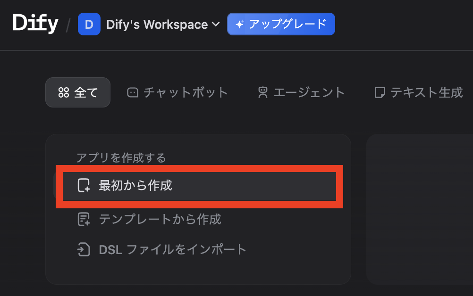The height and width of the screenshot is (296, 473).
Task: Click the four-circles icon on 全て tab
Action: coord(64,92)
